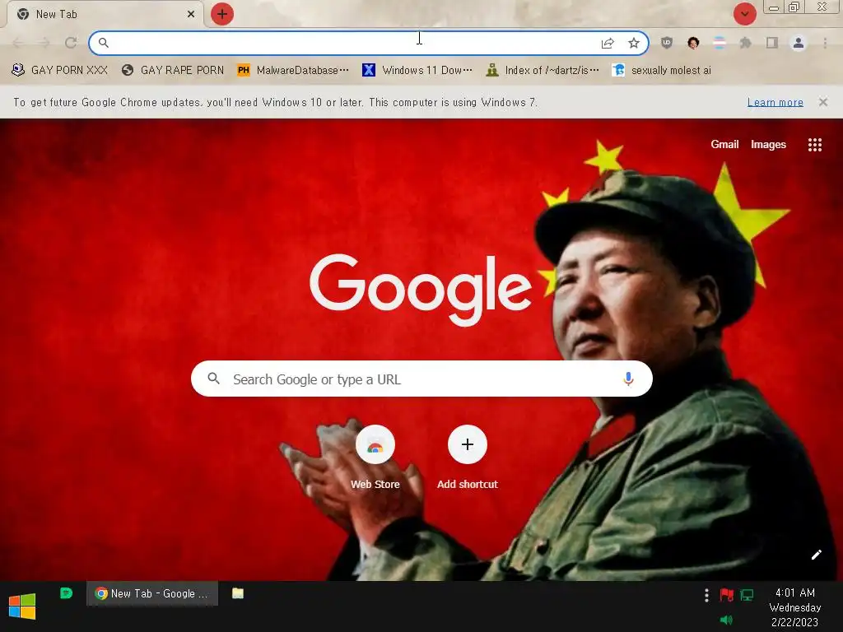
Task: Open the red flag tray icon
Action: point(726,594)
